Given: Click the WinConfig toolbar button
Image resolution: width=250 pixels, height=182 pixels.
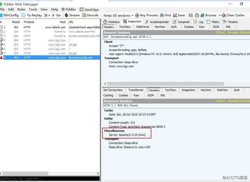Looking at the screenshot, I should (9, 15).
